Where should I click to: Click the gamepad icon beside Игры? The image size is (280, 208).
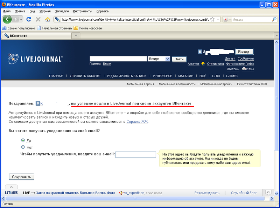[244, 69]
